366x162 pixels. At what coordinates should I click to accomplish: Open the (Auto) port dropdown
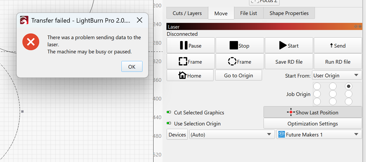coord(231,135)
